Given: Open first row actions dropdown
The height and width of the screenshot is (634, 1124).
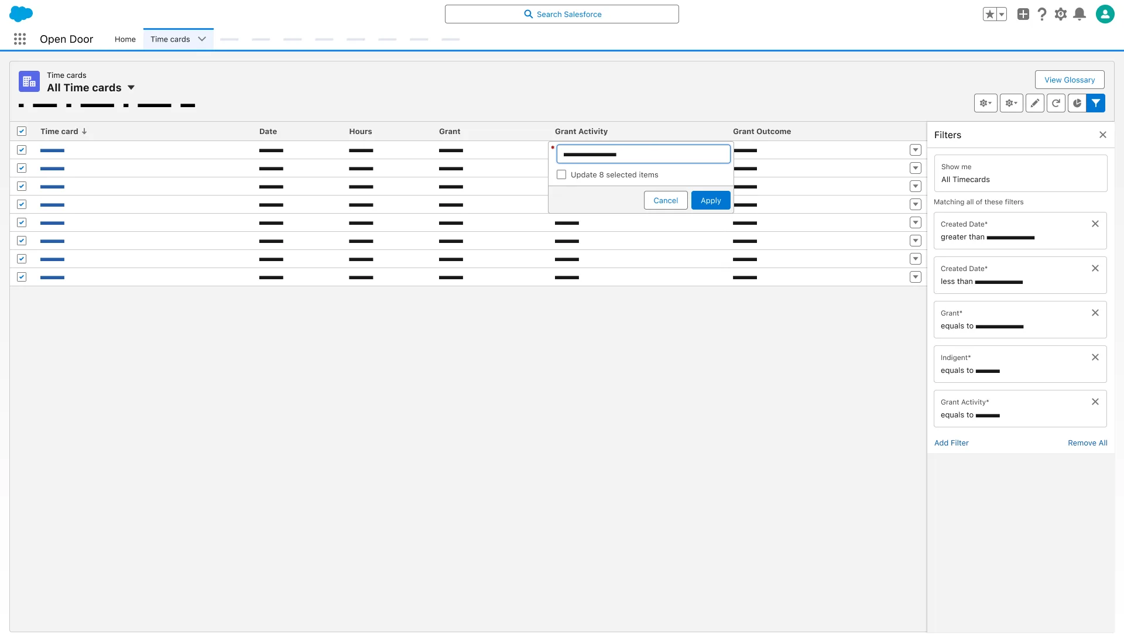Looking at the screenshot, I should (x=916, y=150).
